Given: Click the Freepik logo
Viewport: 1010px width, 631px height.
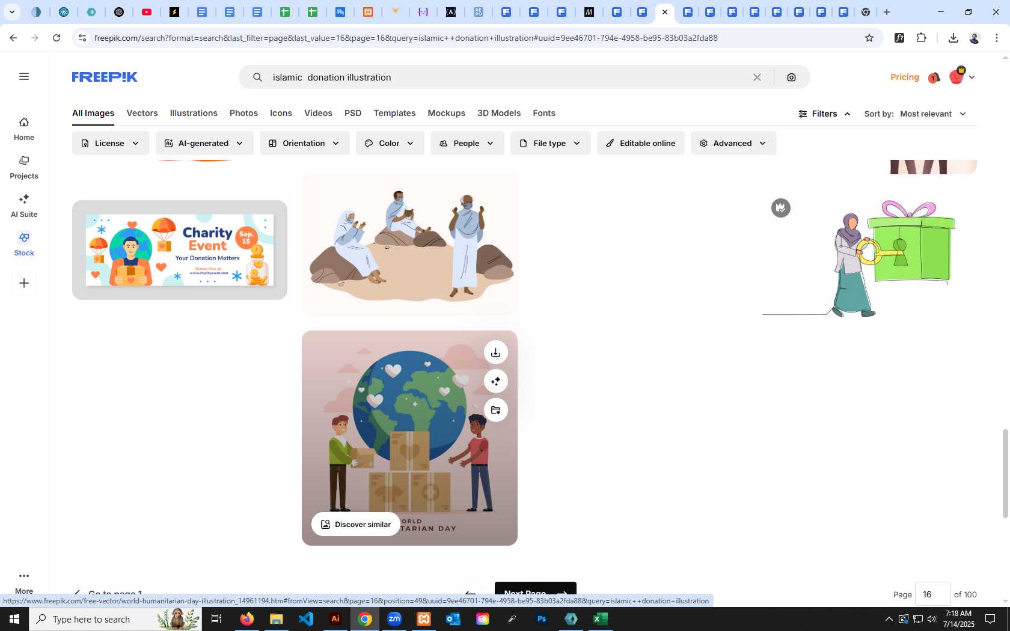Looking at the screenshot, I should [x=105, y=77].
